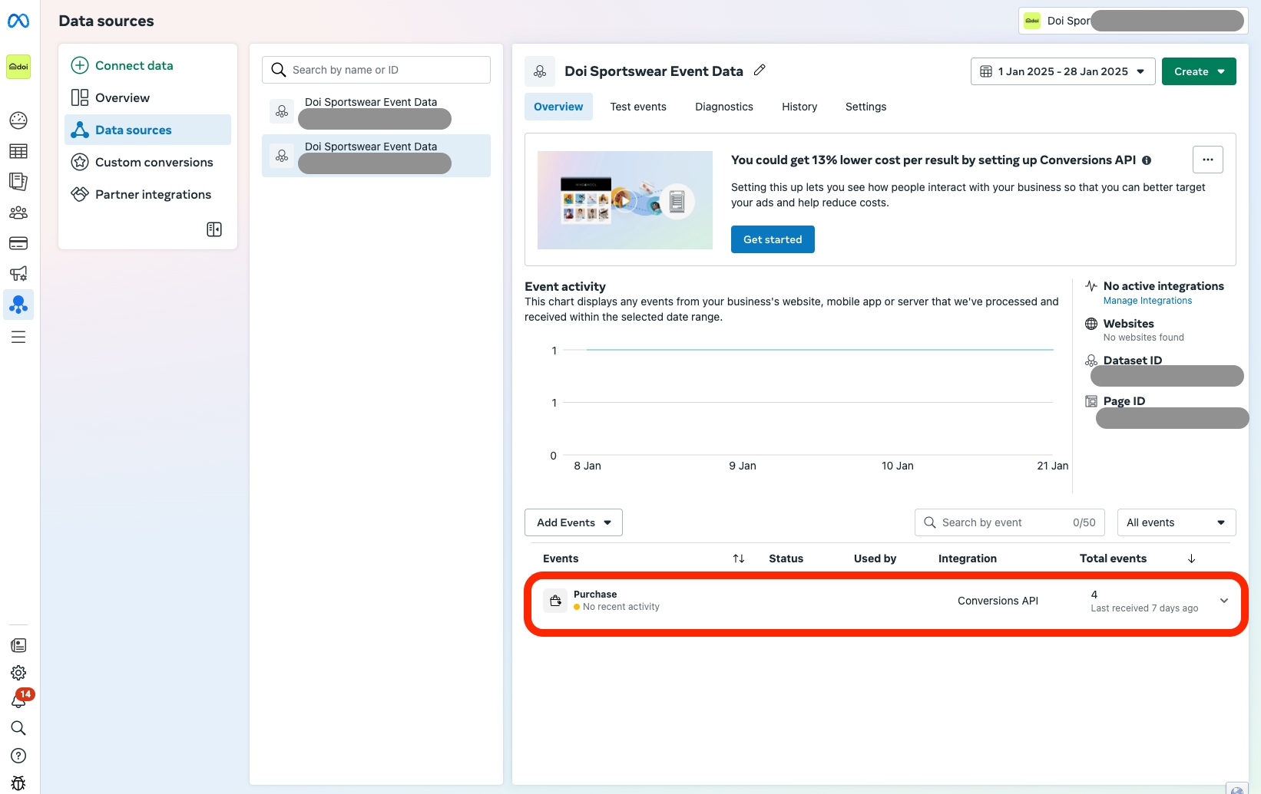Image resolution: width=1261 pixels, height=794 pixels.
Task: Toggle sort order on Events column
Action: point(738,558)
